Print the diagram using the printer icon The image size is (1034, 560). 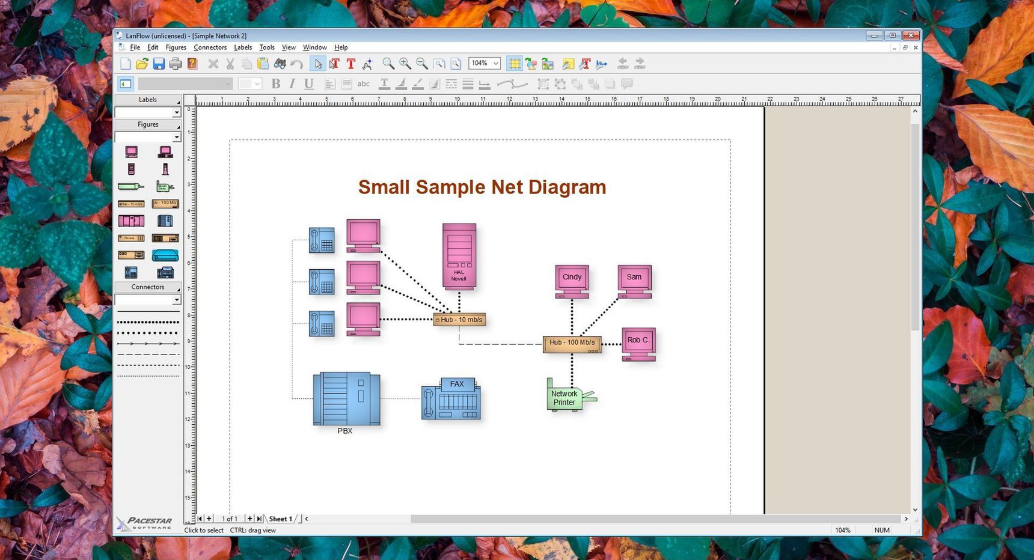point(176,64)
